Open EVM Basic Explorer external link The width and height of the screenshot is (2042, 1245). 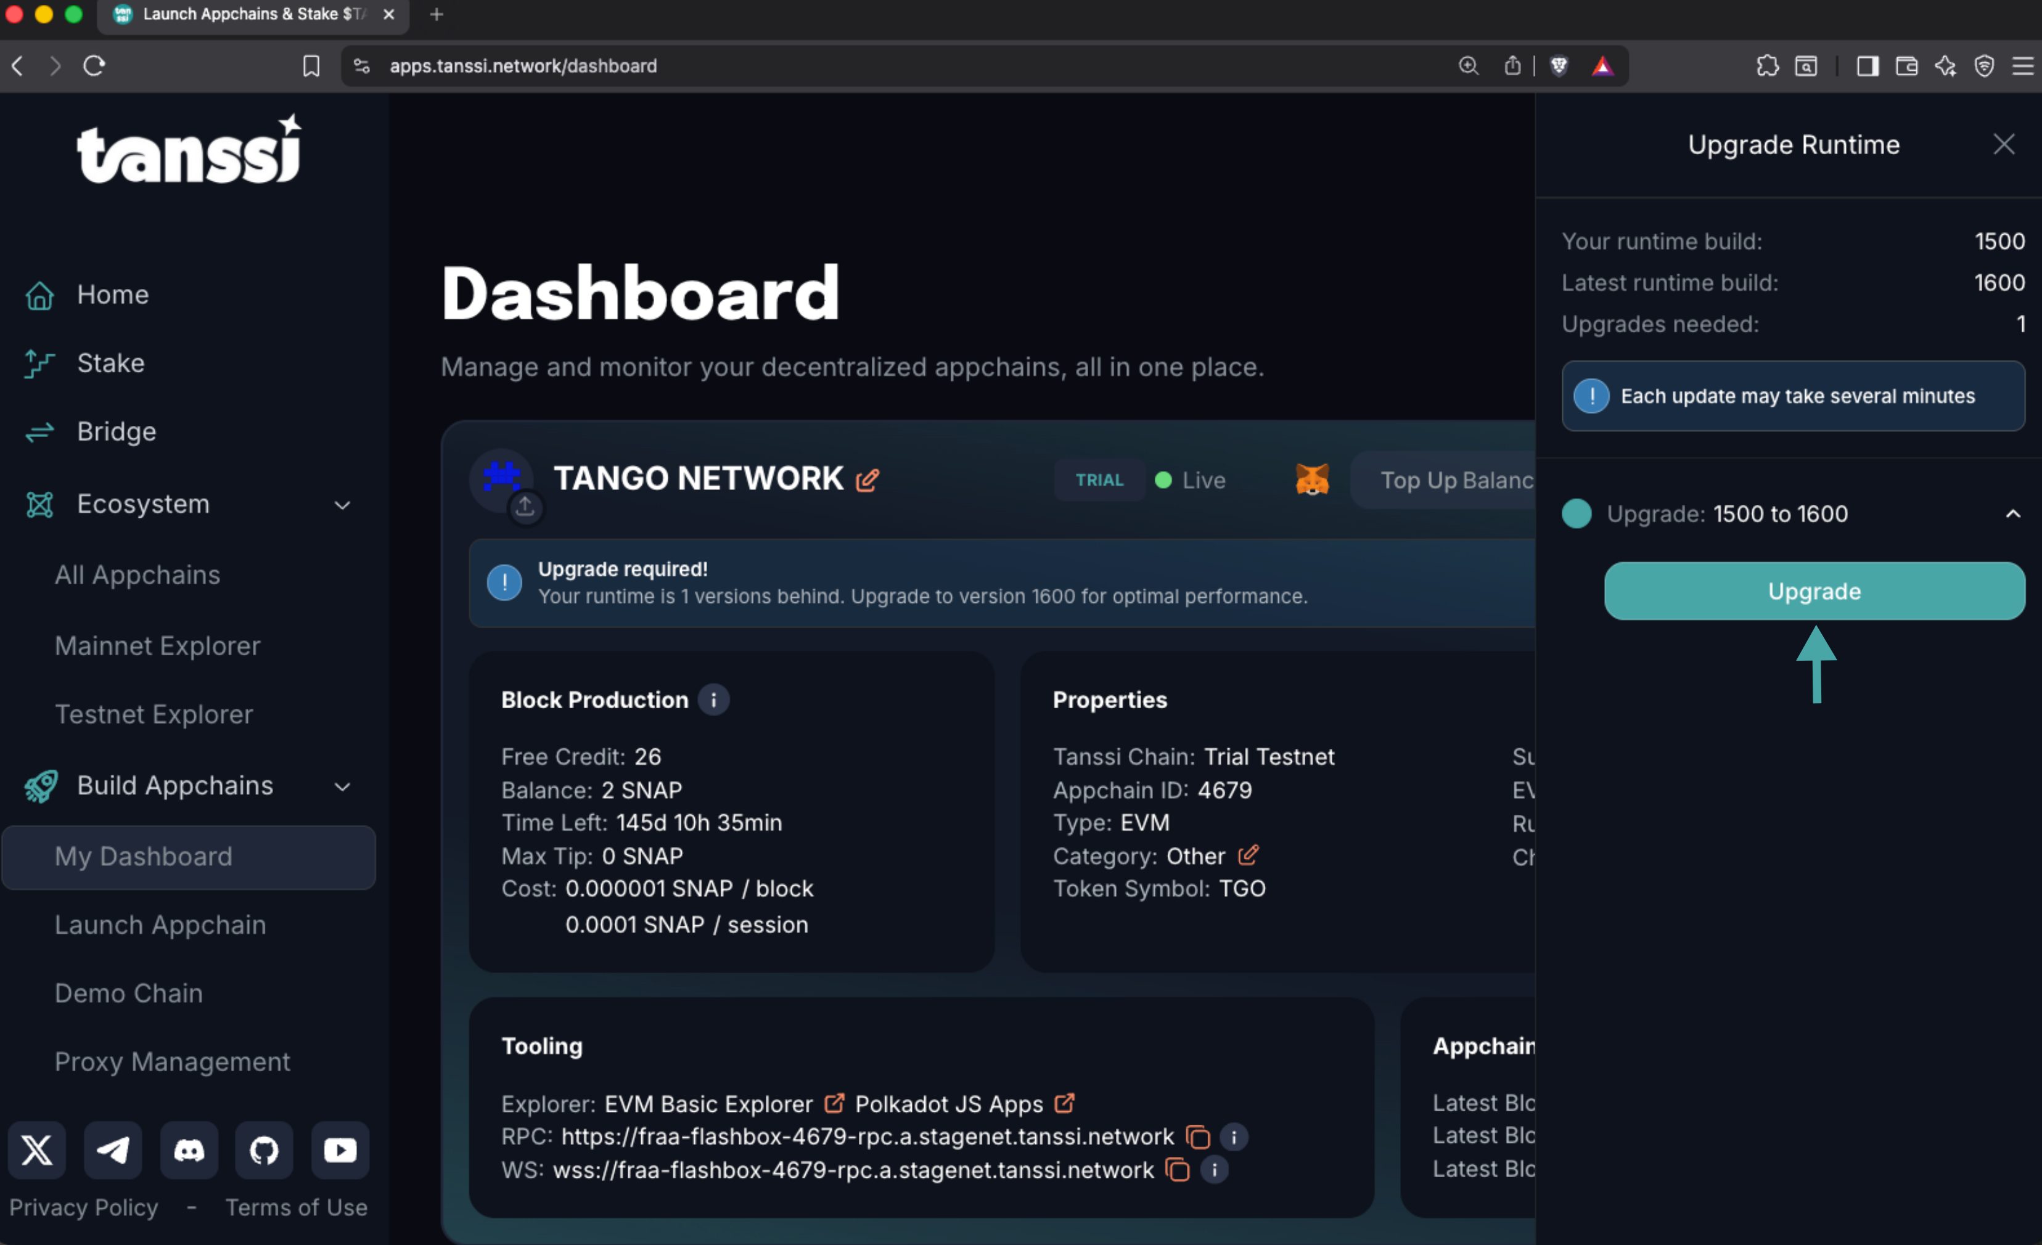pyautogui.click(x=834, y=1103)
